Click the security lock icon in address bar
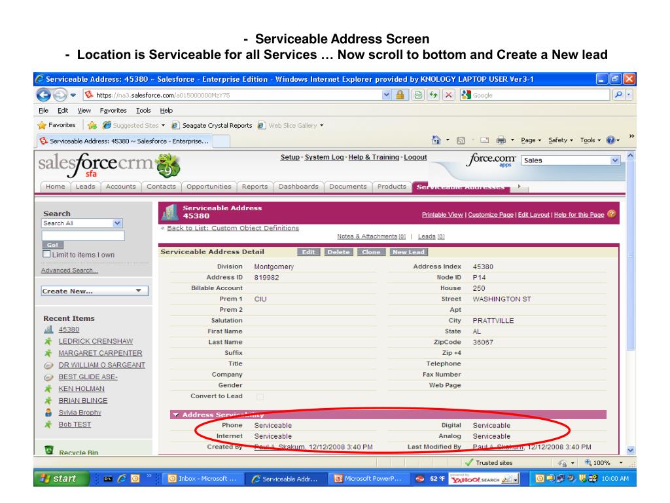Image resolution: width=670 pixels, height=503 pixels. click(400, 95)
